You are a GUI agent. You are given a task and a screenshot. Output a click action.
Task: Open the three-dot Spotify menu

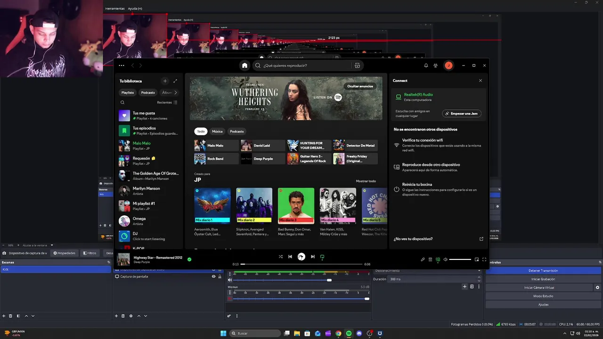(122, 65)
